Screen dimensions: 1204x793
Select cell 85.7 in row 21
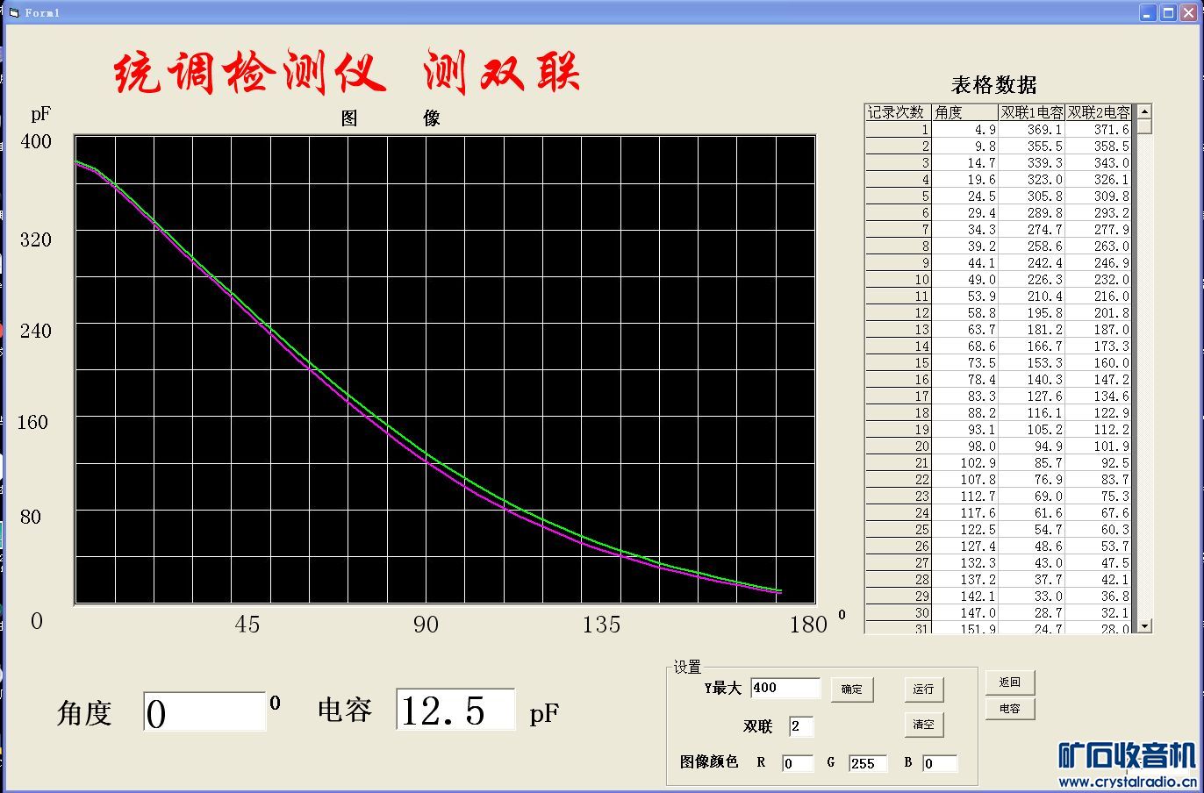1032,463
